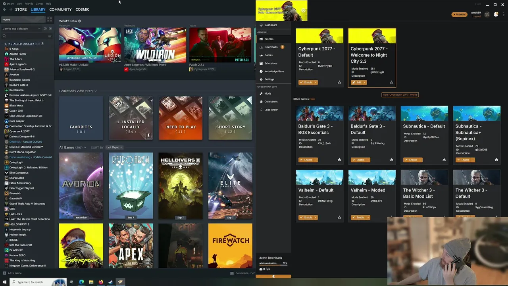Open File Explorer from taskbar
The width and height of the screenshot is (508, 286).
click(x=91, y=282)
